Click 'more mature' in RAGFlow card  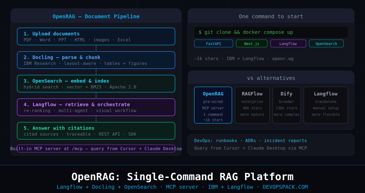click(252, 114)
